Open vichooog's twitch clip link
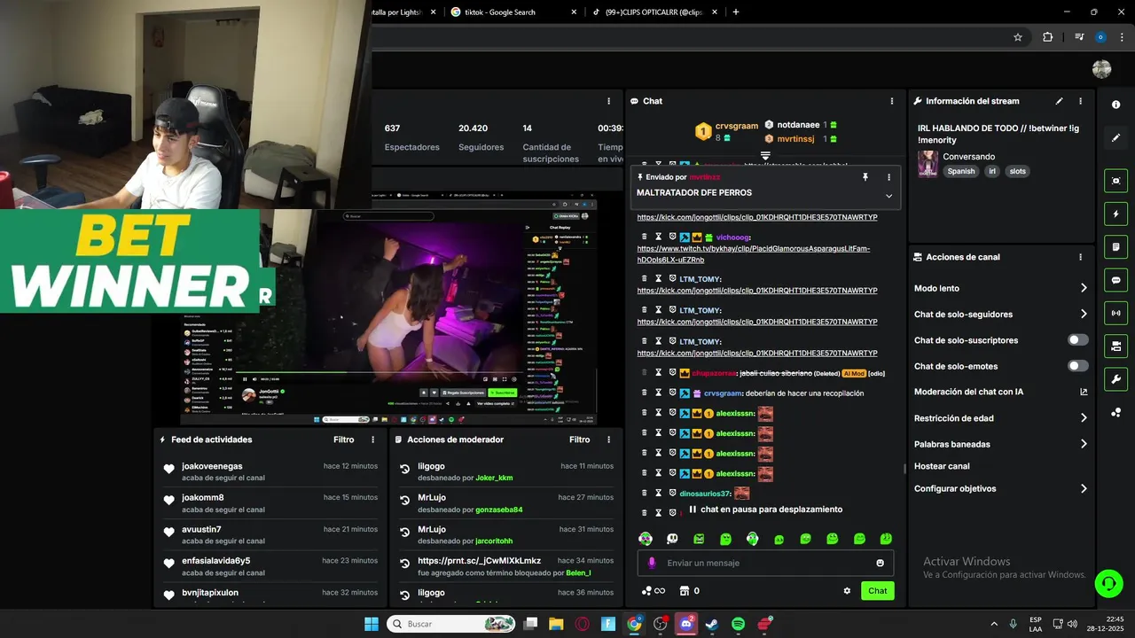Viewport: 1135px width, 638px height. (754, 254)
